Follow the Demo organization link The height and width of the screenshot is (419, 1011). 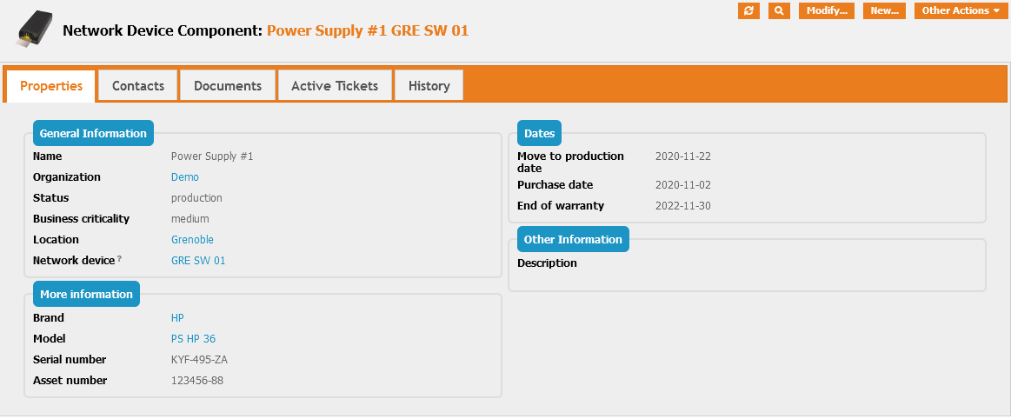pyautogui.click(x=185, y=177)
